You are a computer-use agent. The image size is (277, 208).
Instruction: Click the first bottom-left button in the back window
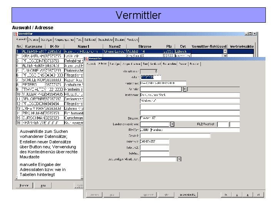coord(24,186)
